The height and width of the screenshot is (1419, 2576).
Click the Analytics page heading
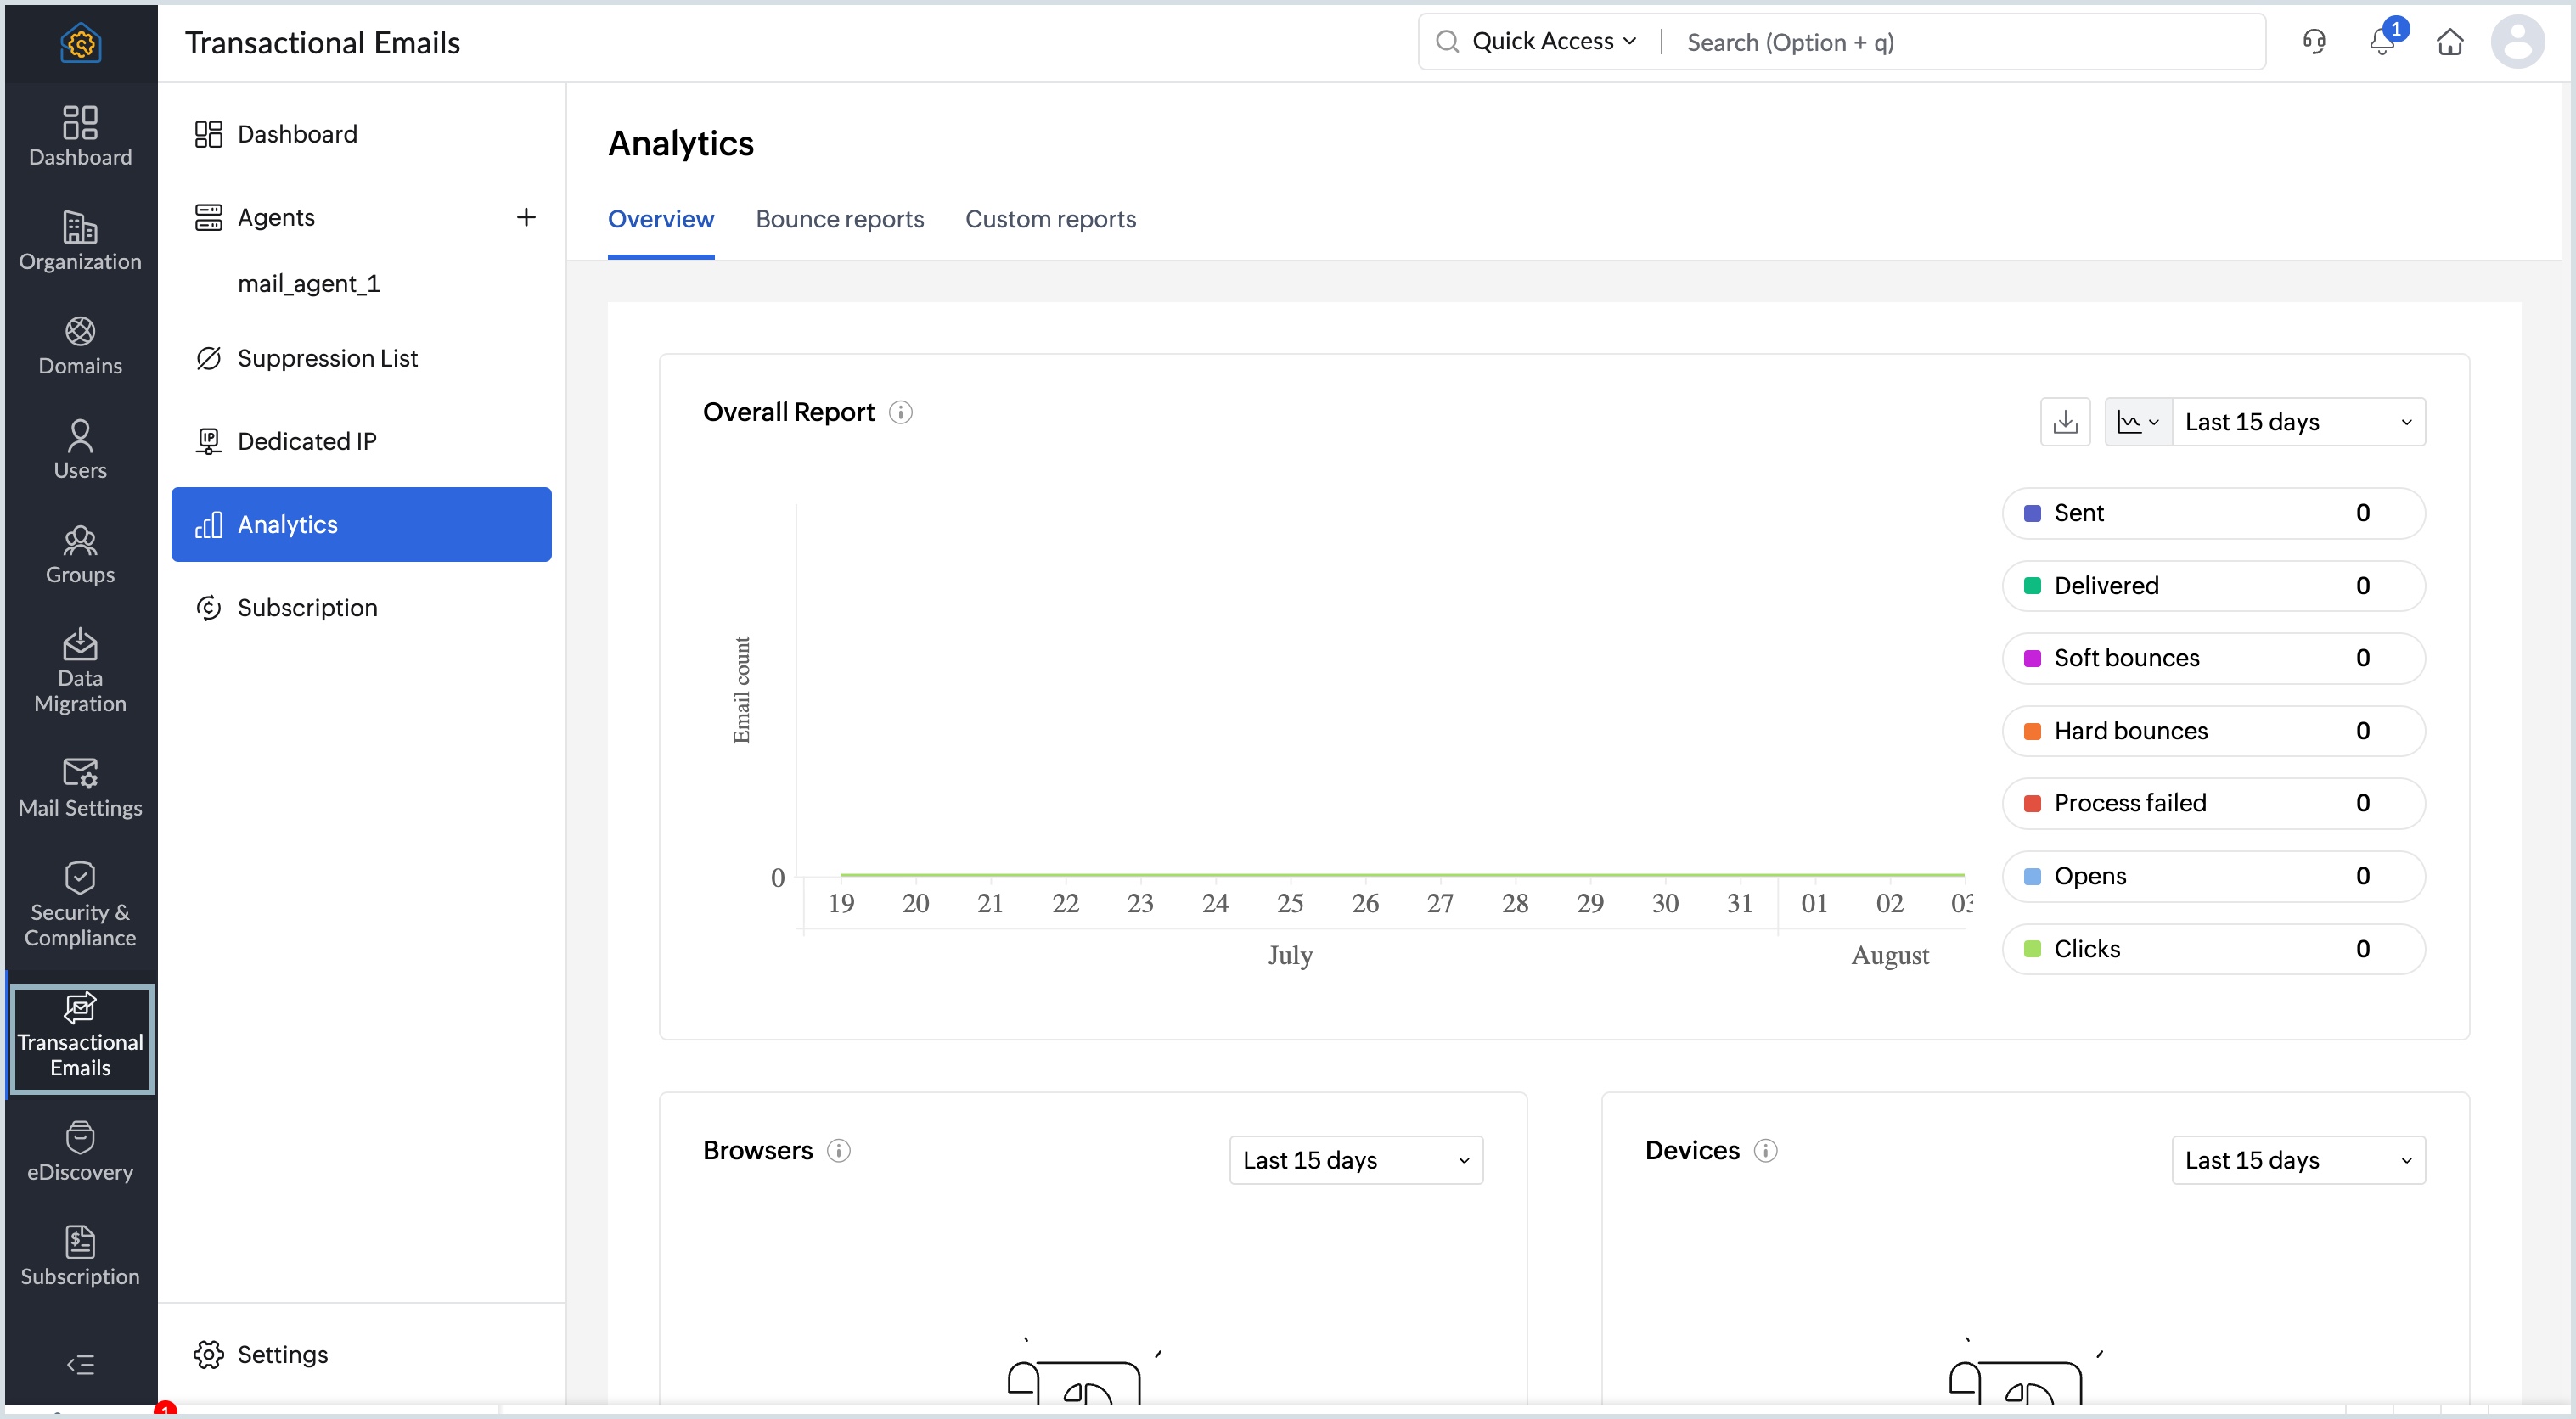click(681, 143)
